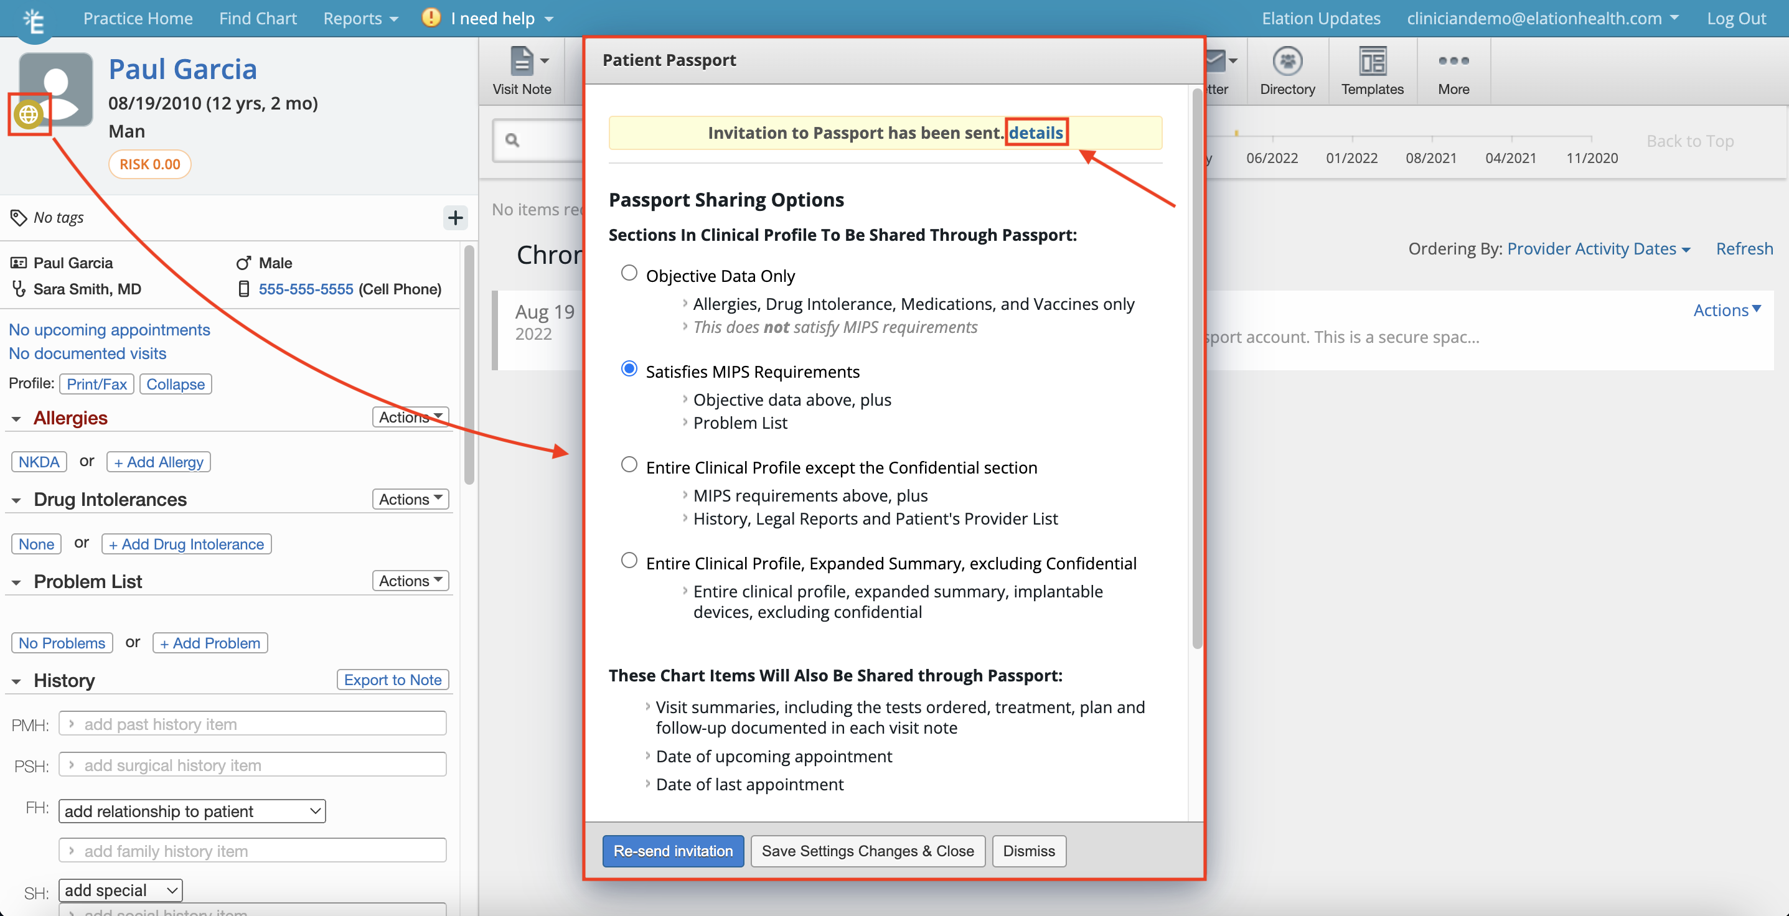The height and width of the screenshot is (916, 1789).
Task: Collapse the Allergies section
Action: pos(16,419)
